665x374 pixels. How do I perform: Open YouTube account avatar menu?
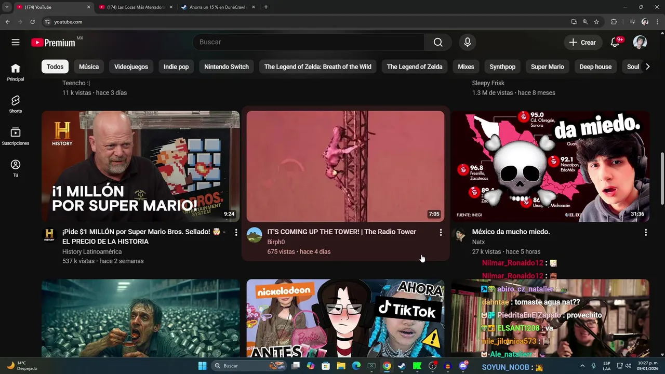coord(640,43)
